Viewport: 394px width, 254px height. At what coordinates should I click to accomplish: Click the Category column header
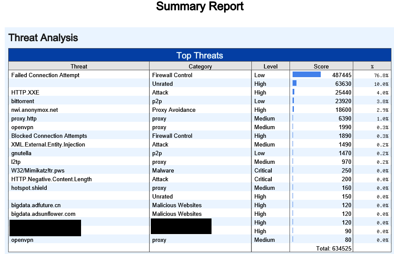click(x=200, y=66)
